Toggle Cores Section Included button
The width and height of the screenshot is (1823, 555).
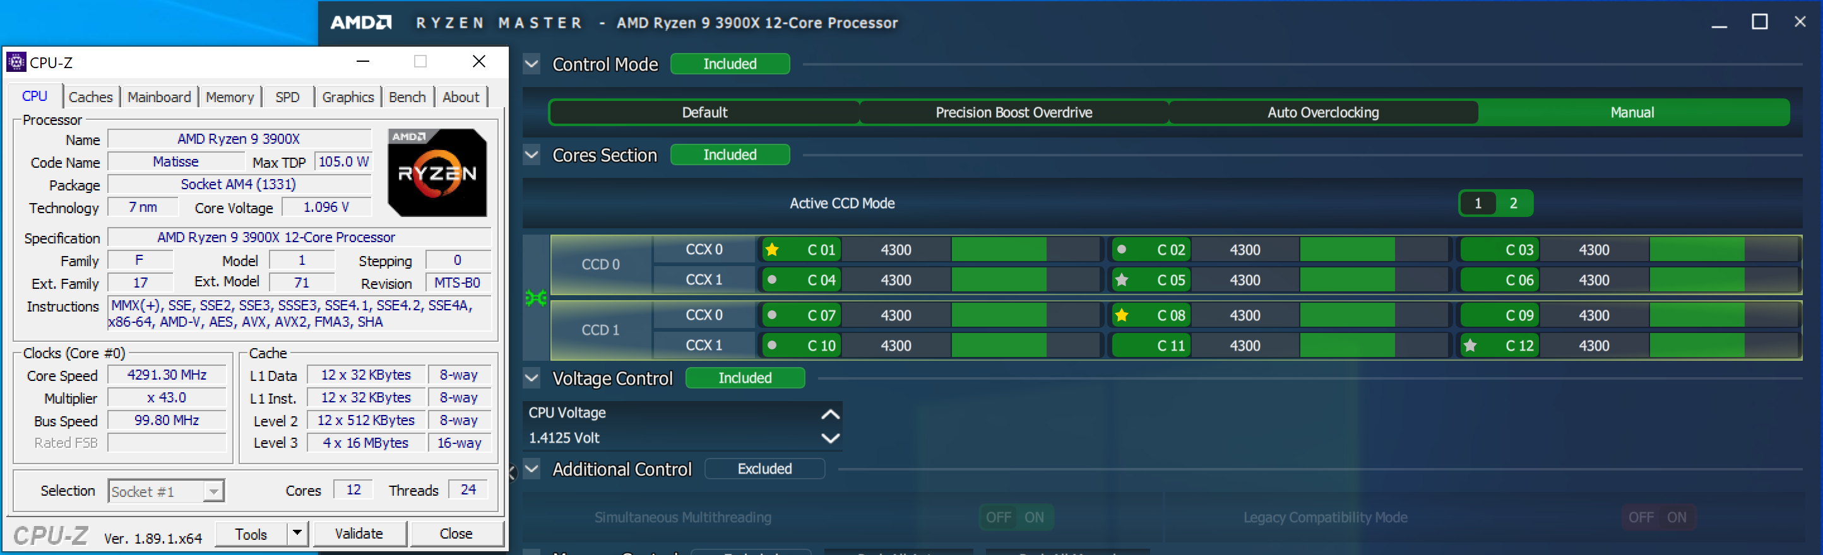pyautogui.click(x=730, y=155)
